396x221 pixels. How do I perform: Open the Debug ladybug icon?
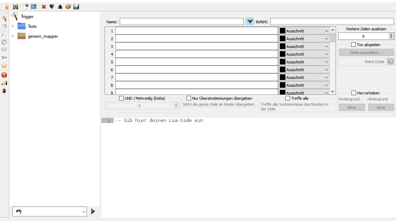tap(4, 91)
